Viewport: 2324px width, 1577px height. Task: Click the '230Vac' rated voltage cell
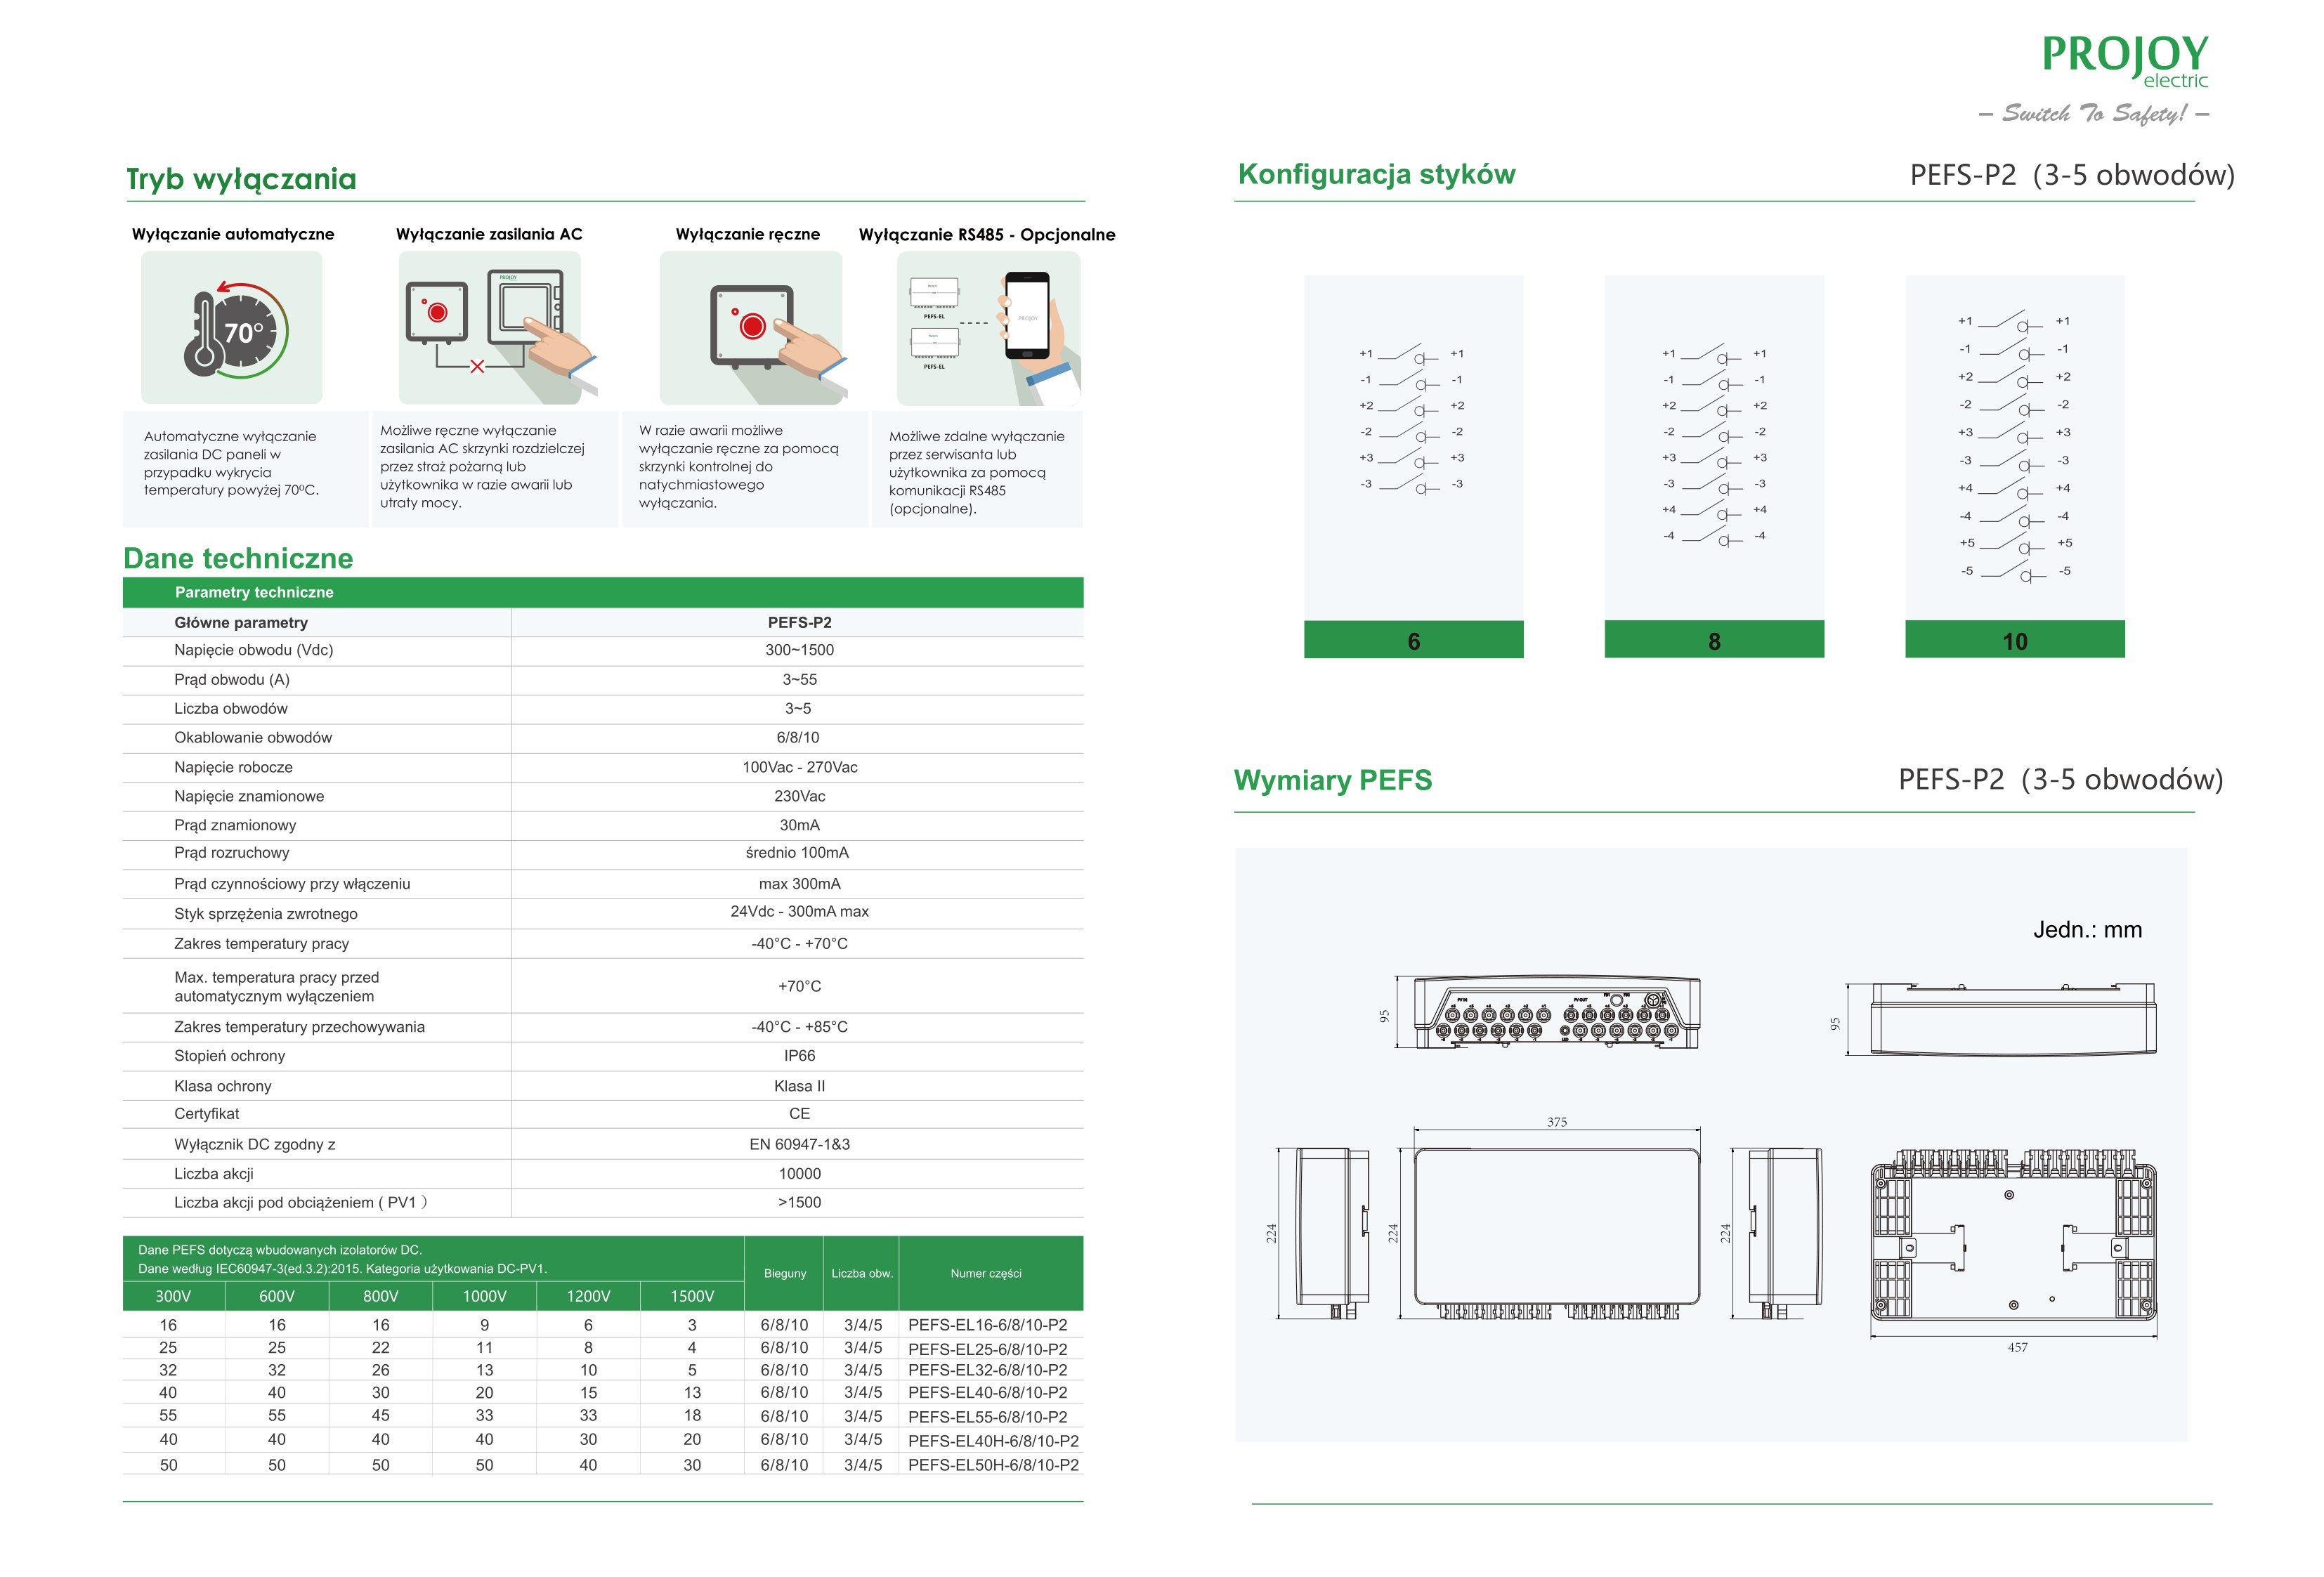799,796
